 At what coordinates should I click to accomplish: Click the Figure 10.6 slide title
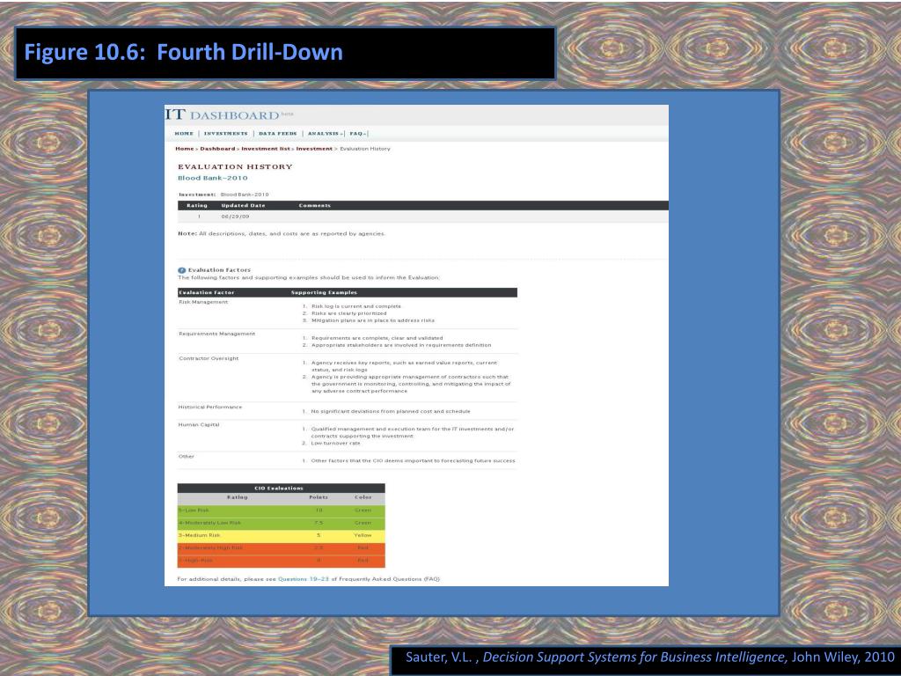click(x=183, y=52)
